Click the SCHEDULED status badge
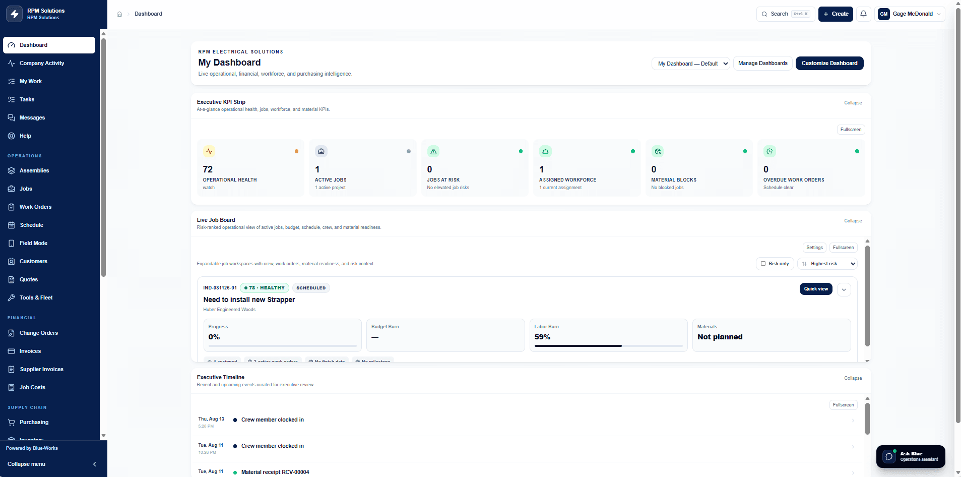 [x=311, y=288]
